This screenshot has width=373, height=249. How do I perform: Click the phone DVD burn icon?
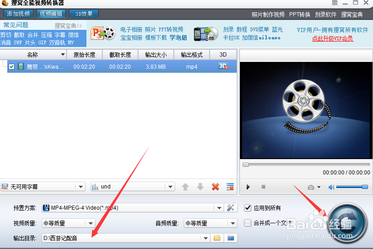pyautogui.click(x=206, y=34)
